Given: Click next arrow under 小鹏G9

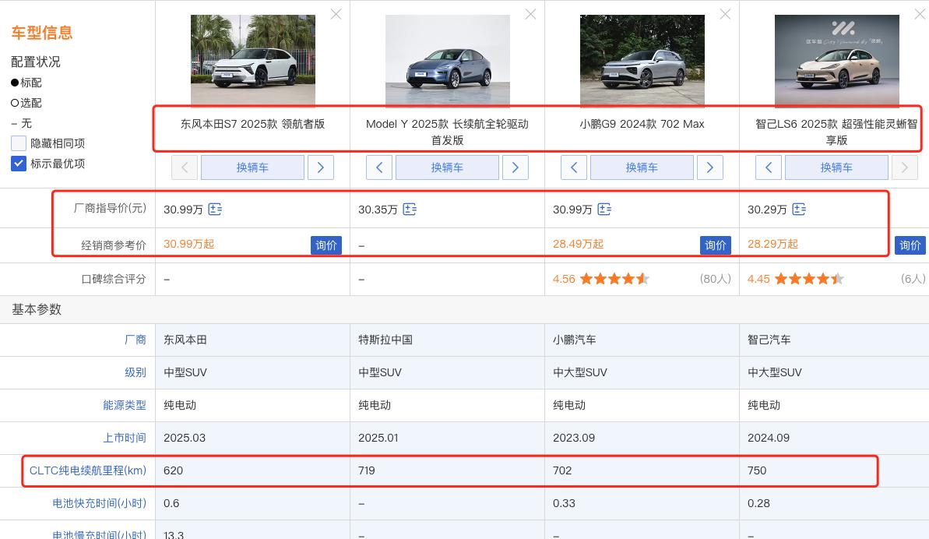Looking at the screenshot, I should [709, 167].
